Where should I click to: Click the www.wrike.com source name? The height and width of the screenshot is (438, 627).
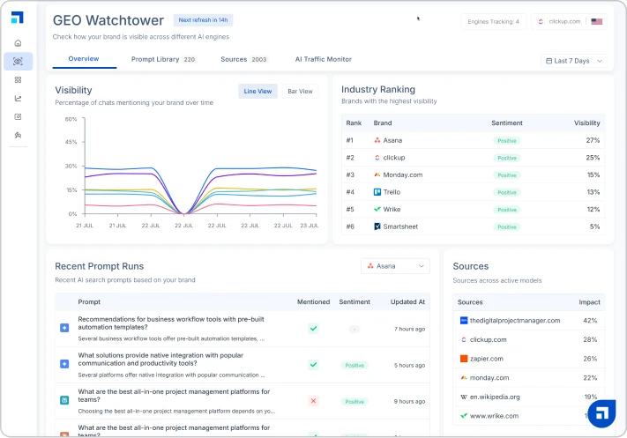click(x=494, y=416)
